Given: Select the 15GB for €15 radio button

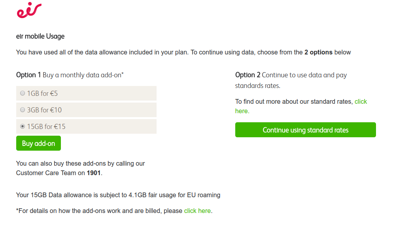Looking at the screenshot, I should 23,126.
